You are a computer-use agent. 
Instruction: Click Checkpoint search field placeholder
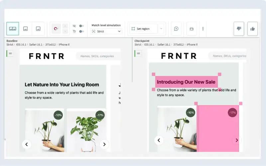point(229,56)
